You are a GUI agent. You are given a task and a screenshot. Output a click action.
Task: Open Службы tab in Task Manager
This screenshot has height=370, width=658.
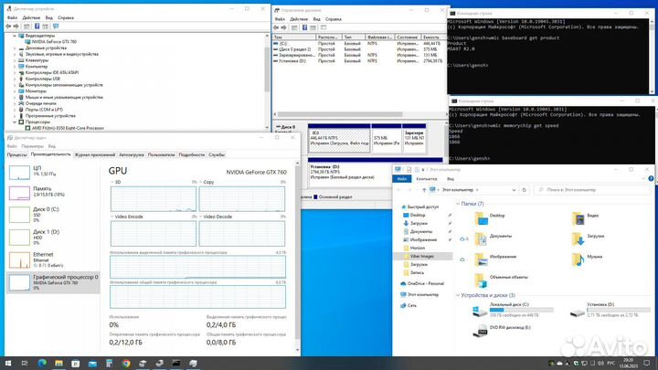[217, 154]
